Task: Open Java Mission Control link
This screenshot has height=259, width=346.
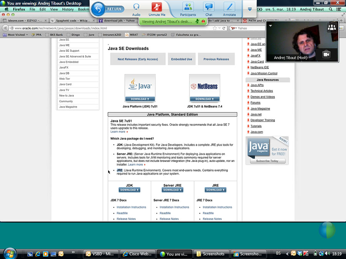Action: (x=264, y=73)
